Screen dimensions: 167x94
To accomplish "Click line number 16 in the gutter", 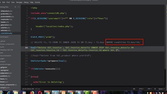I will (x=26, y=48).
